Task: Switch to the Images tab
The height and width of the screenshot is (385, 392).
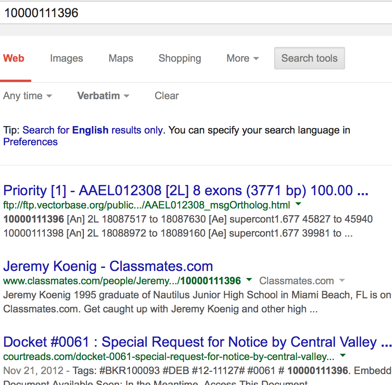Action: (66, 59)
